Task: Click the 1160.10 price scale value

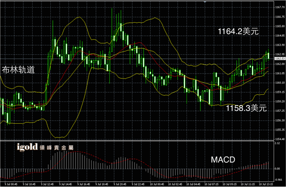Action: click(280, 83)
